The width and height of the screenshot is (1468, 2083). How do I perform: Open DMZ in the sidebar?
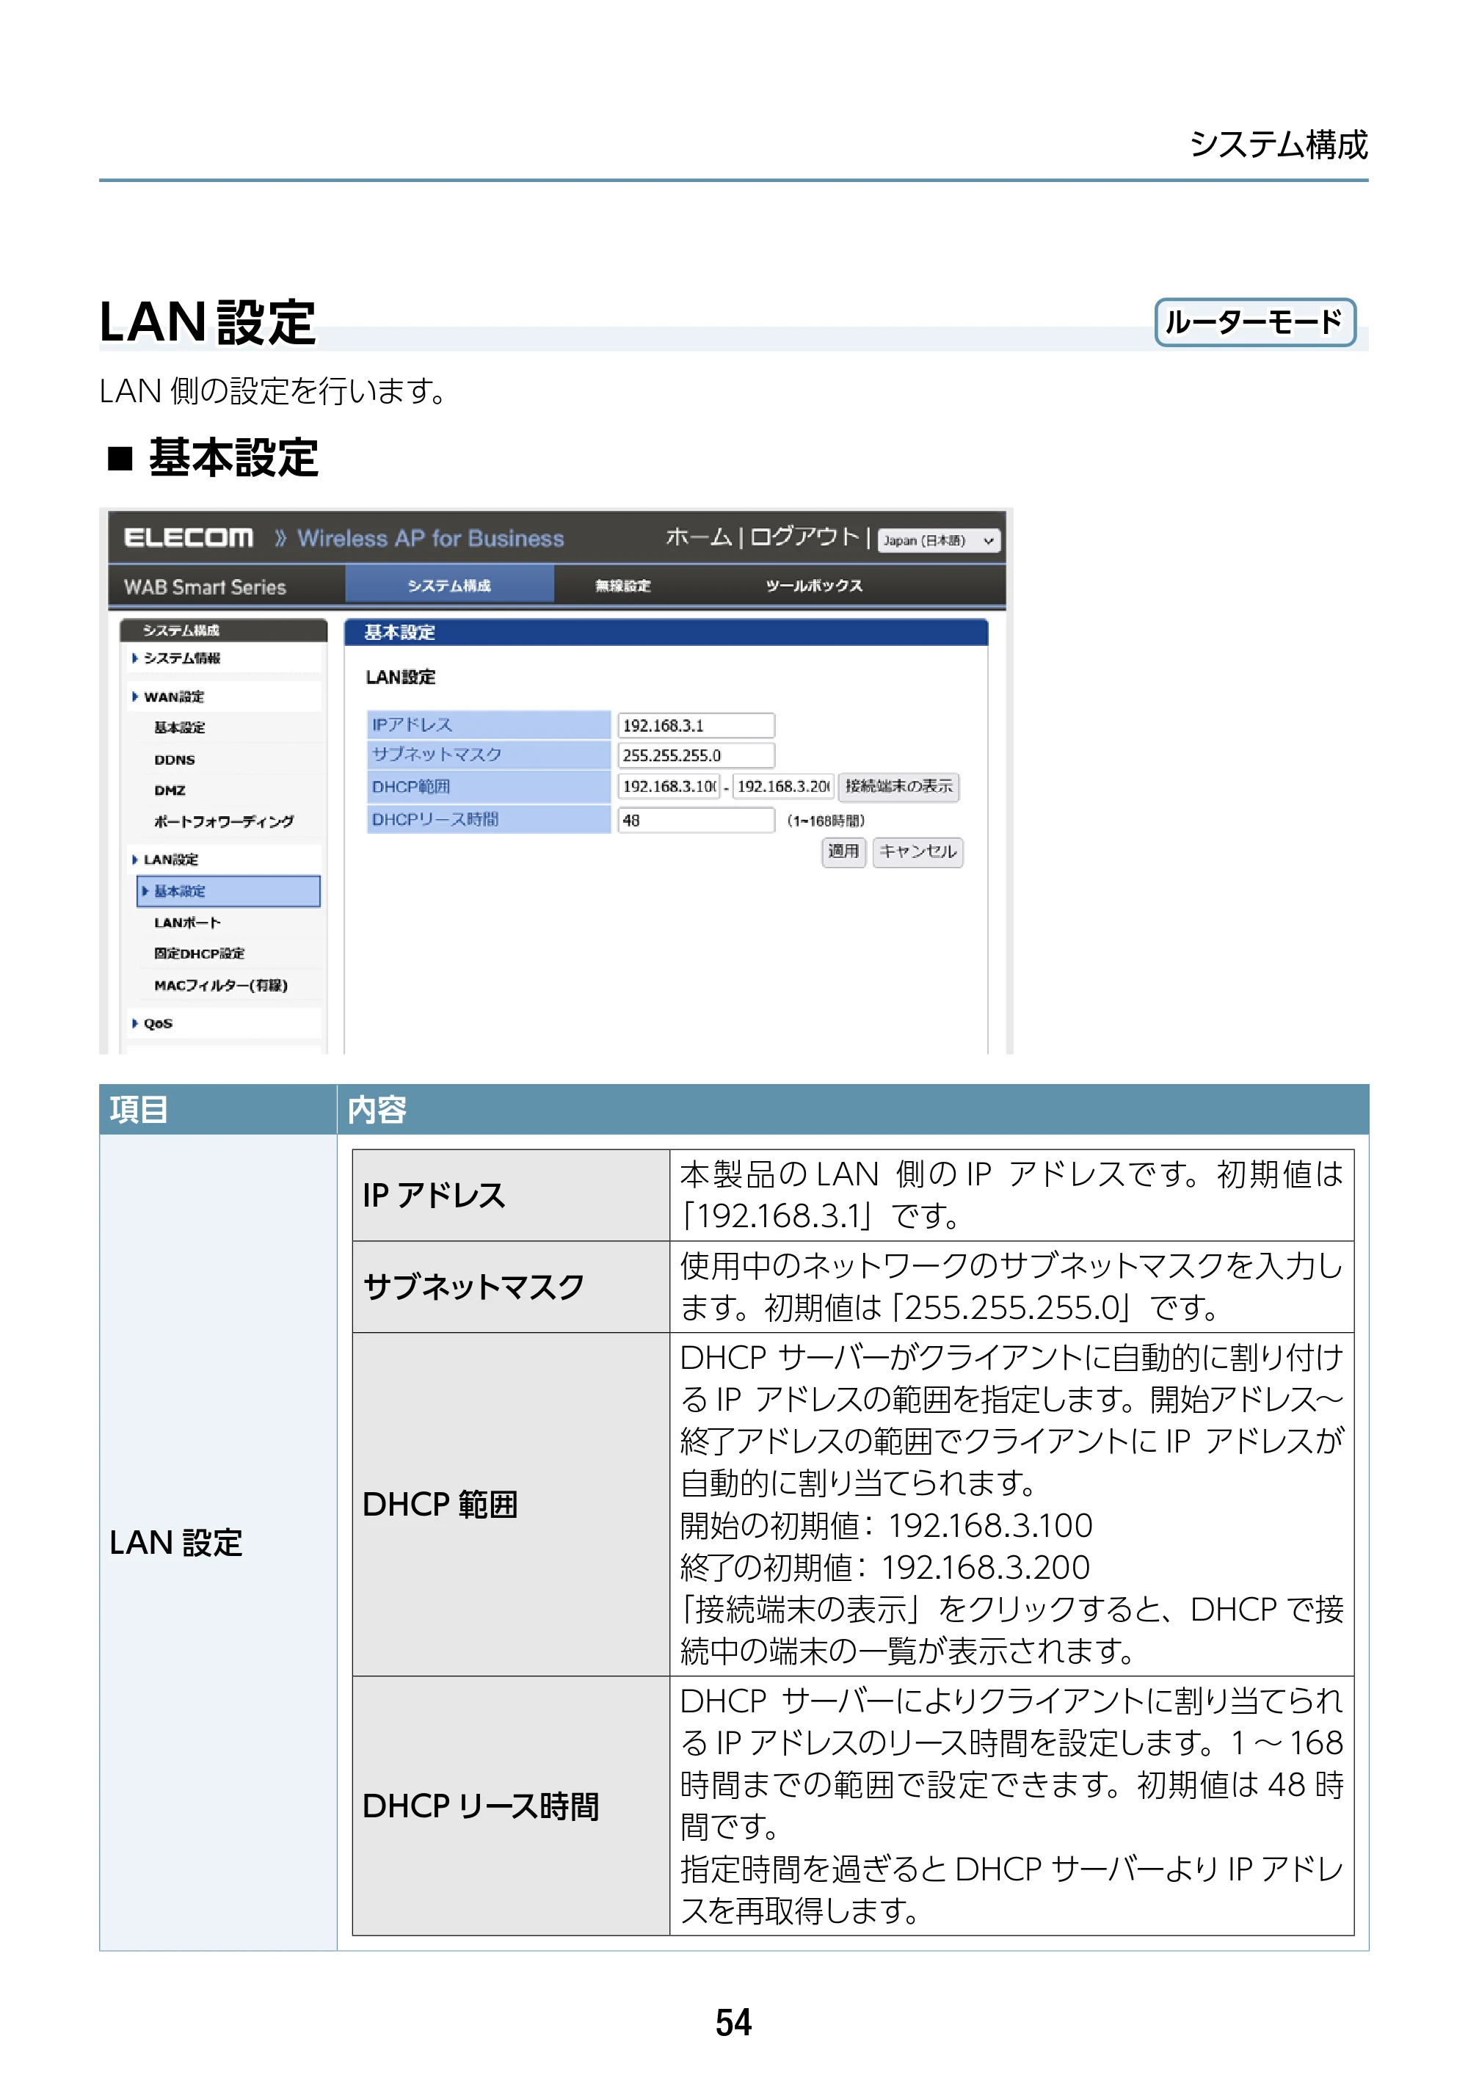(170, 790)
